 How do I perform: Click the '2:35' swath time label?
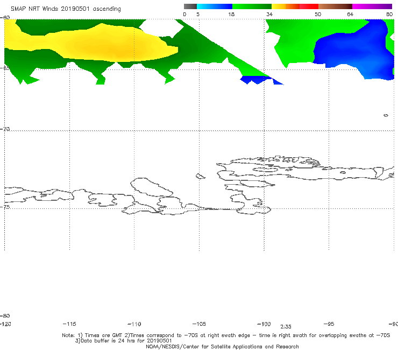point(286,327)
